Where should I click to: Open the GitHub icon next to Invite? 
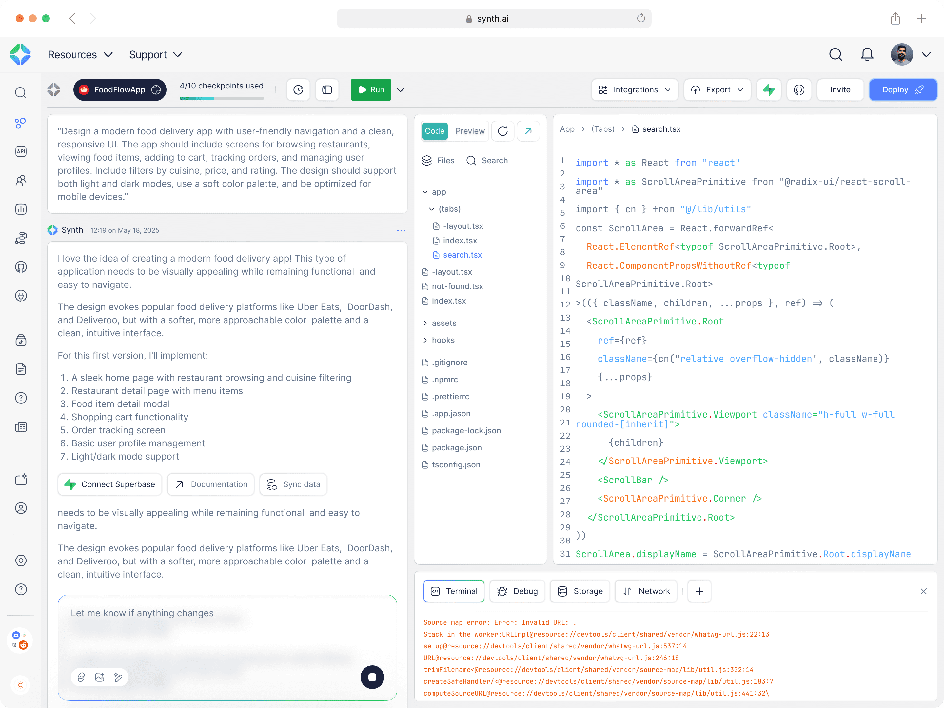coord(799,89)
